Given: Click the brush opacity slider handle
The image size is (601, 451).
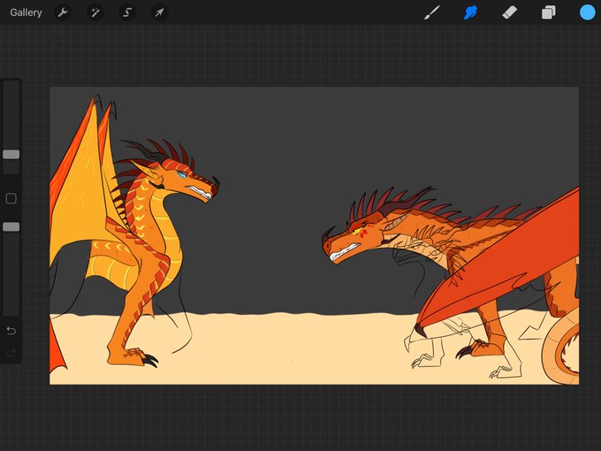Looking at the screenshot, I should (x=11, y=226).
